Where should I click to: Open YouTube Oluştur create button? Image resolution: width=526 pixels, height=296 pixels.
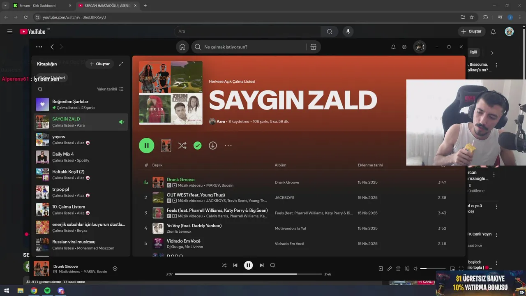coord(471,32)
